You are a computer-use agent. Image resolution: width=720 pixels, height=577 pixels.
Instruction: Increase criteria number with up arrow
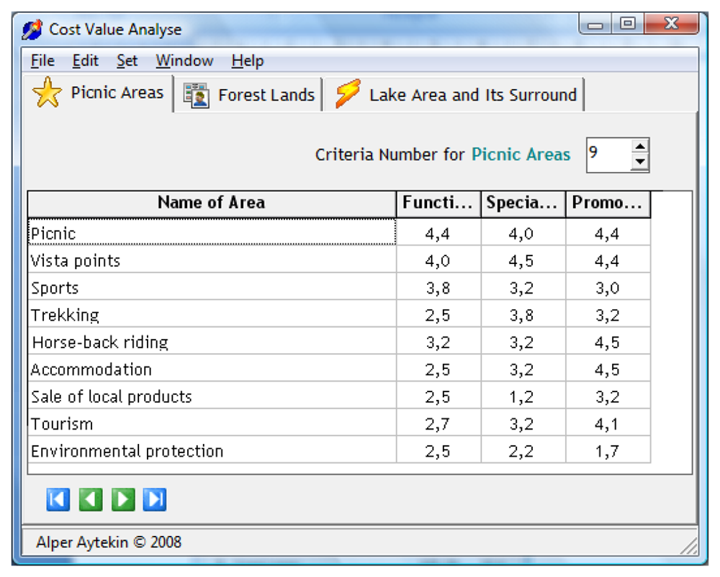pyautogui.click(x=639, y=147)
